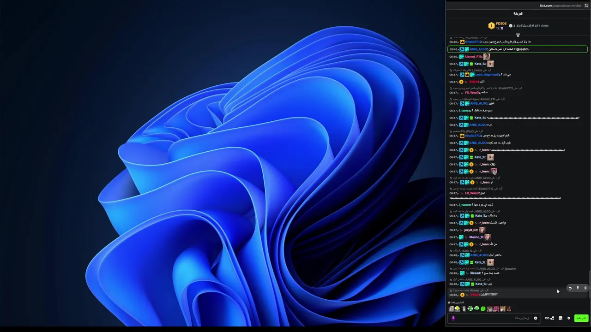Screen dimensions: 591x332
Task: Click the emote in joryB_52's message
Action: click(482, 230)
